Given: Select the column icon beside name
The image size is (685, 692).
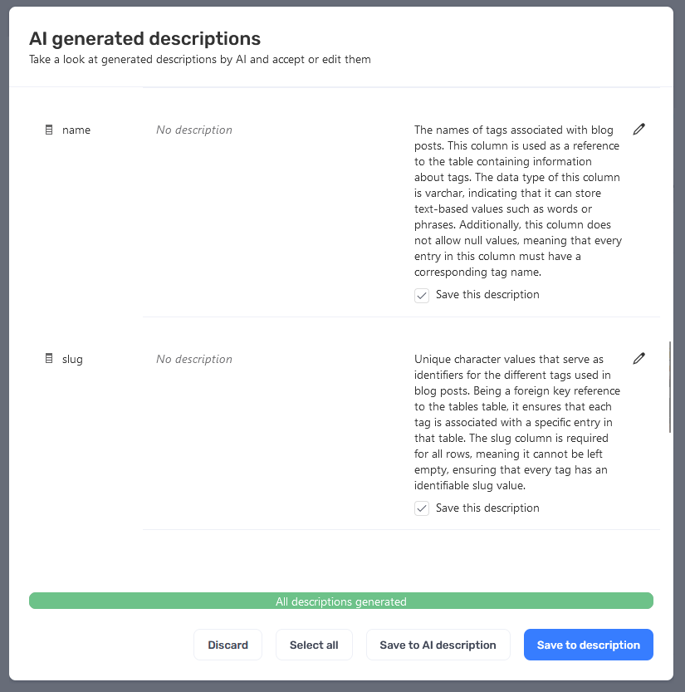Looking at the screenshot, I should (49, 130).
